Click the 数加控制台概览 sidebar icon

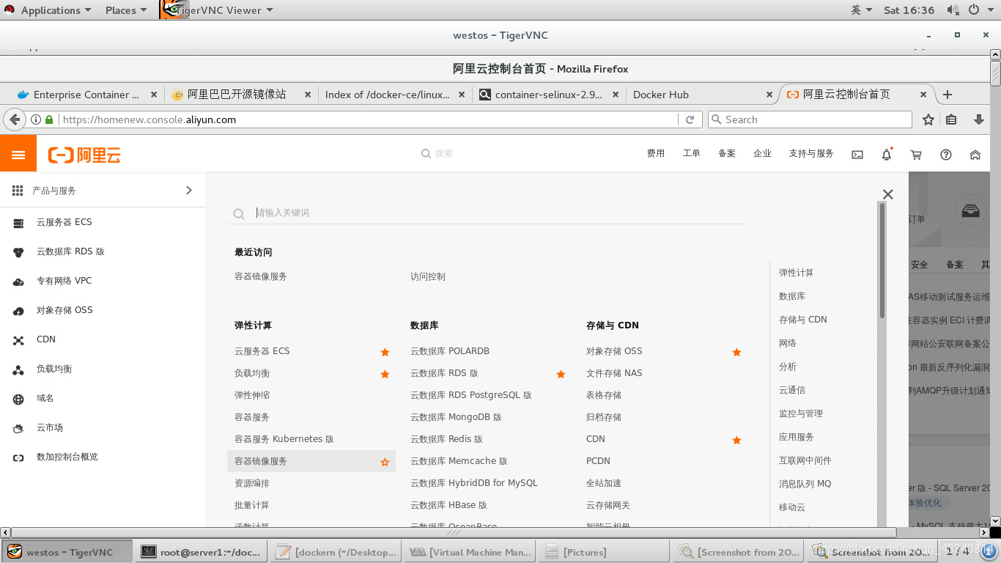point(19,457)
